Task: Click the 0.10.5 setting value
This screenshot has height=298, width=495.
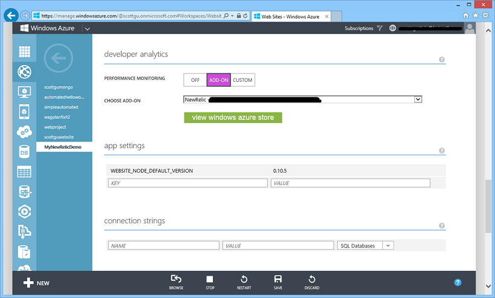Action: (280, 170)
